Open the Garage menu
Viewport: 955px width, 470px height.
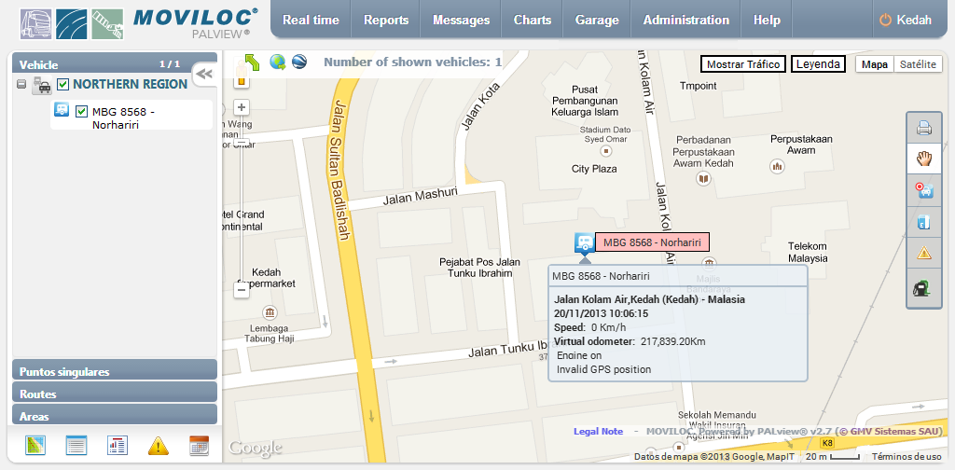[x=597, y=21]
